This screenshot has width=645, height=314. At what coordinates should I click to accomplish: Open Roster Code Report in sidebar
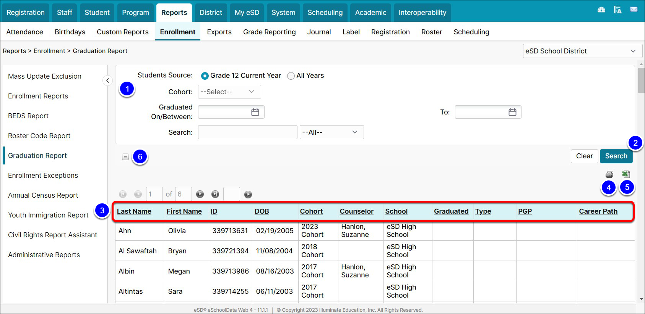pos(39,136)
